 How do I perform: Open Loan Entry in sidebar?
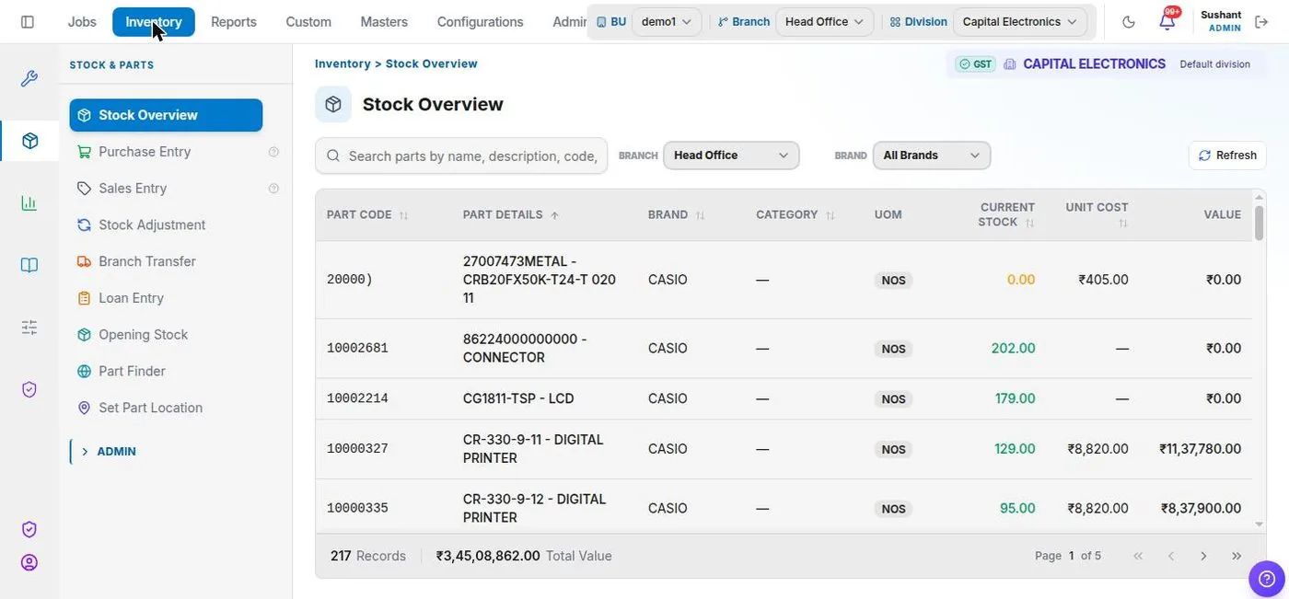131,298
